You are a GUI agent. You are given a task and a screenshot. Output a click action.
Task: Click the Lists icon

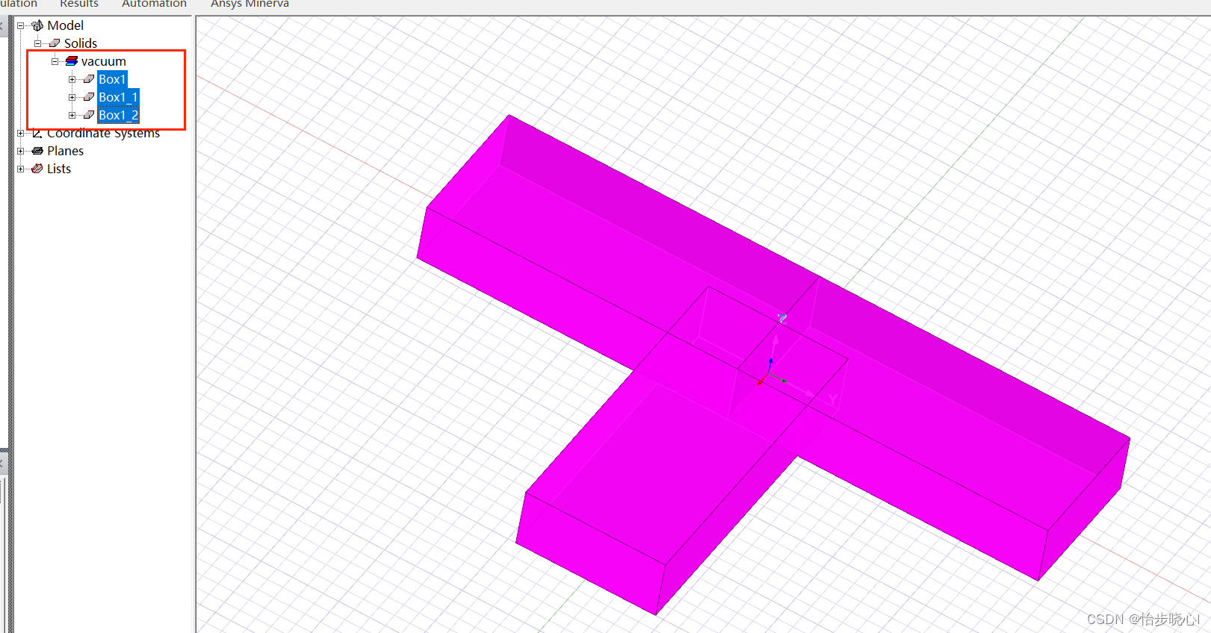(x=37, y=169)
